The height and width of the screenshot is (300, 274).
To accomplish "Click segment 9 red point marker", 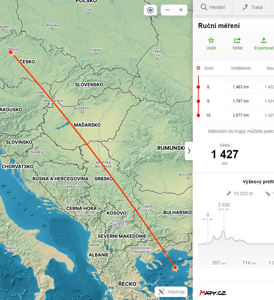I will pos(198,101).
